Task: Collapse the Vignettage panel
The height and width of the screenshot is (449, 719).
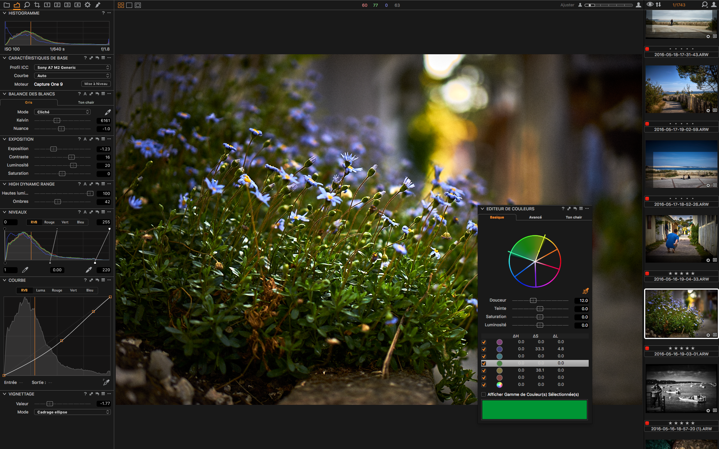Action: point(4,394)
